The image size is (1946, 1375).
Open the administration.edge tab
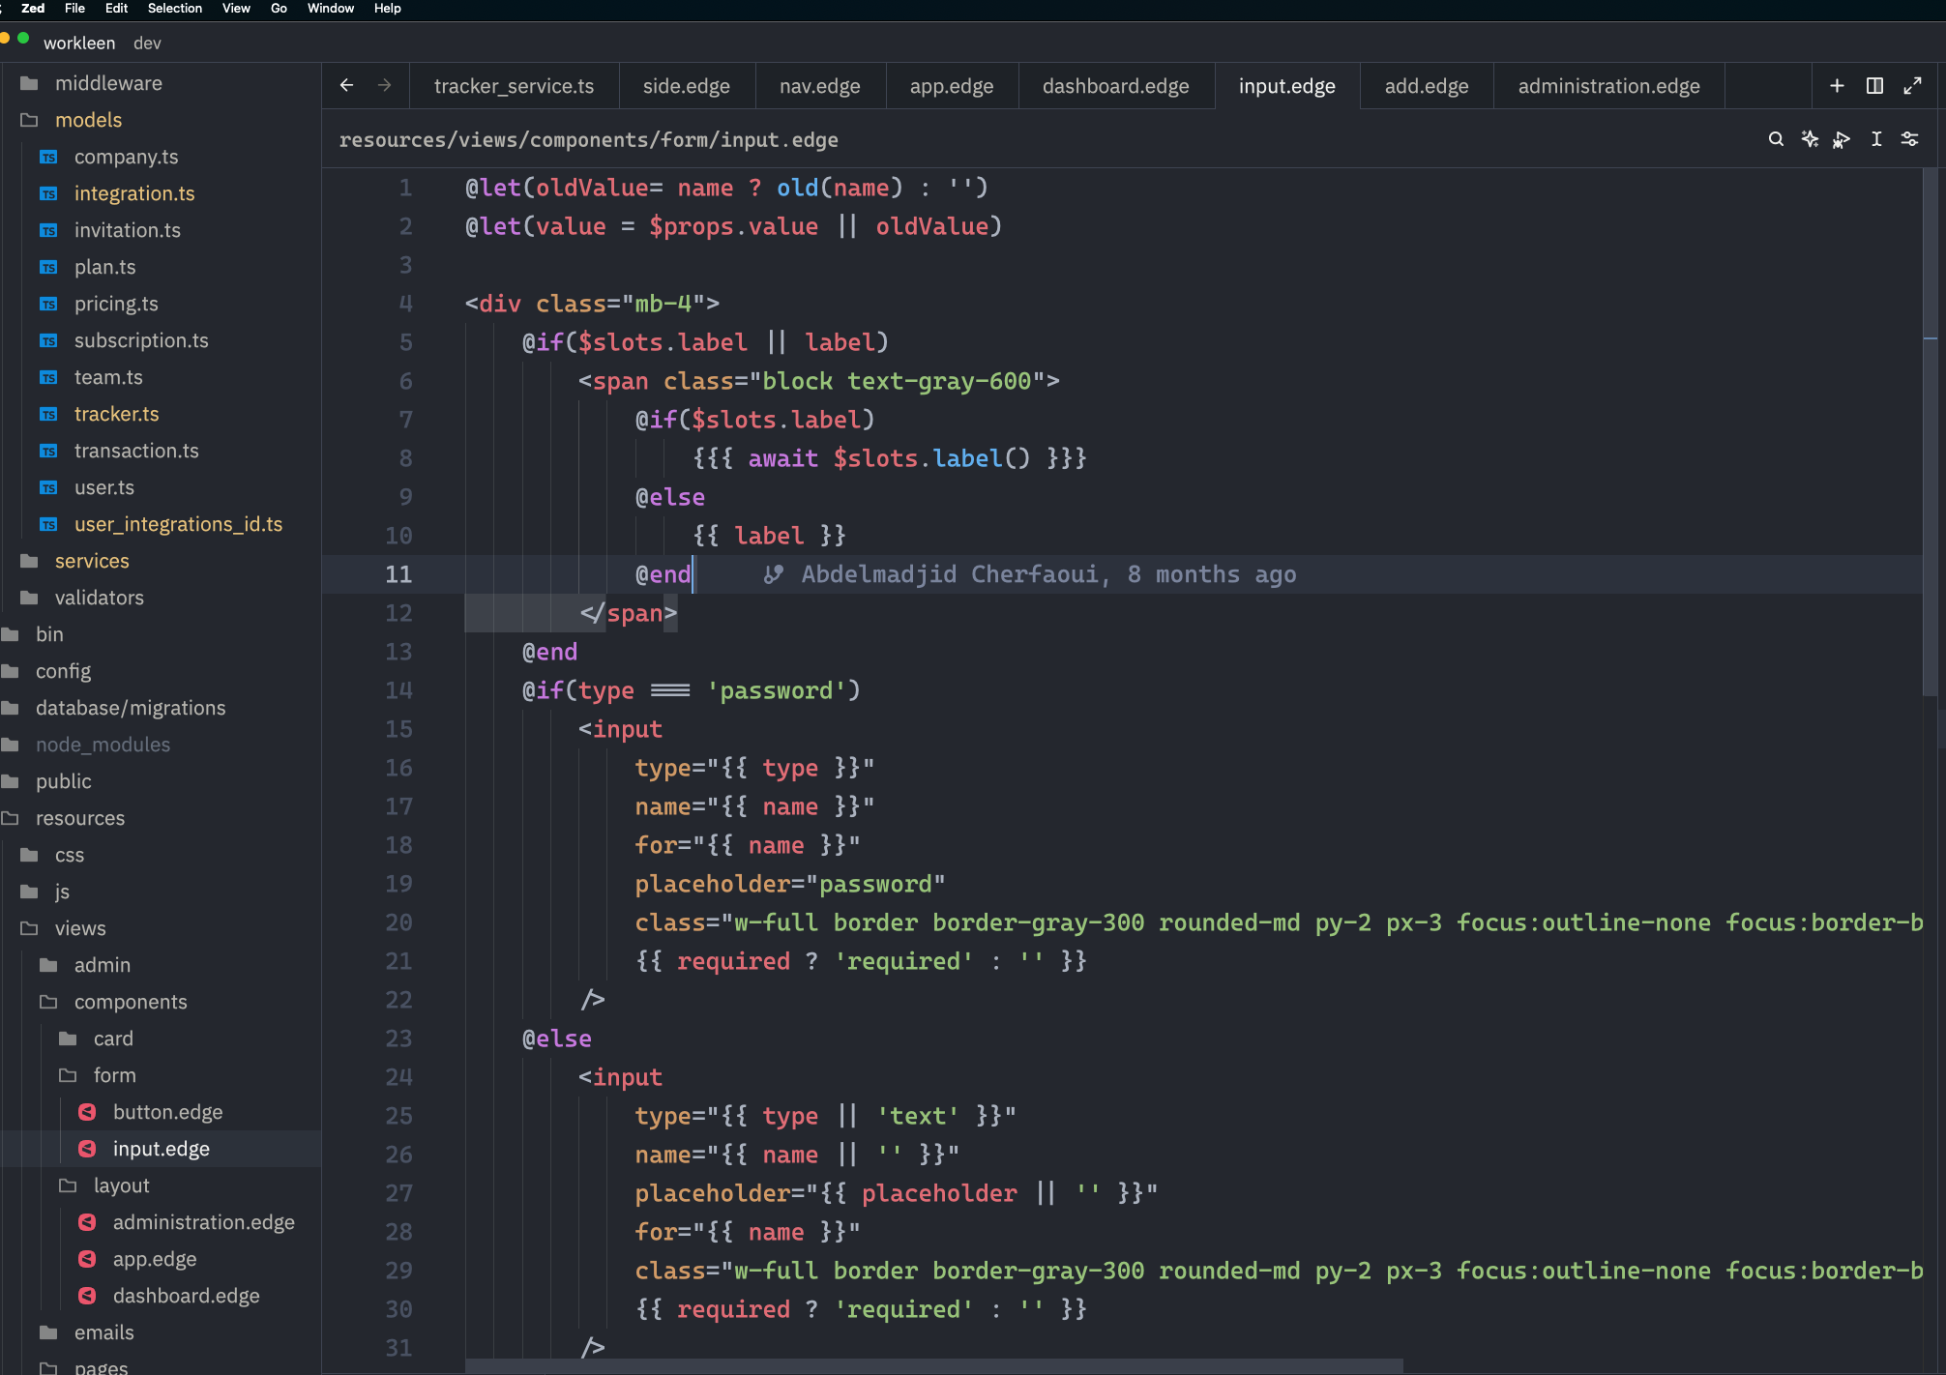1608,86
